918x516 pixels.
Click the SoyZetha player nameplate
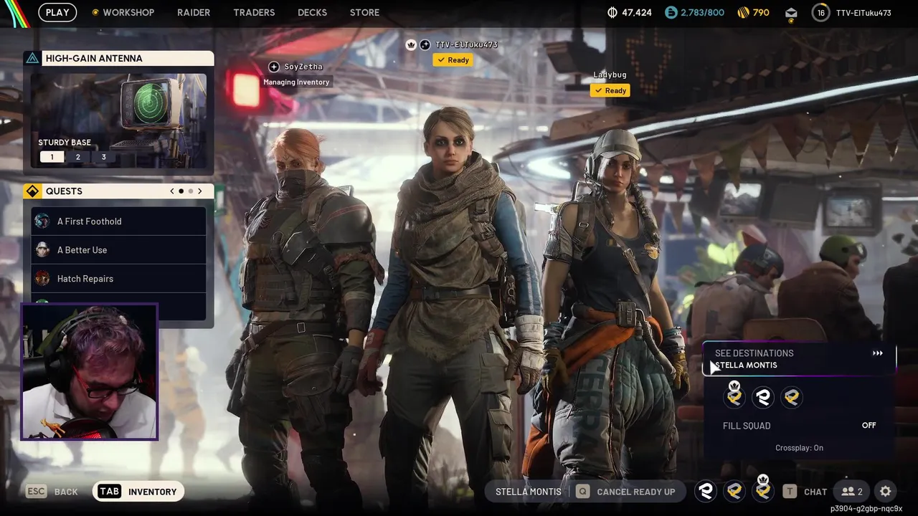[x=303, y=67]
